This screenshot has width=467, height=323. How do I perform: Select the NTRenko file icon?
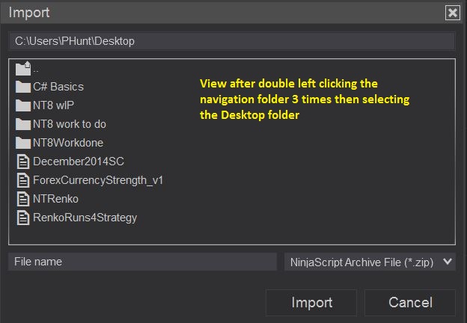coord(22,199)
